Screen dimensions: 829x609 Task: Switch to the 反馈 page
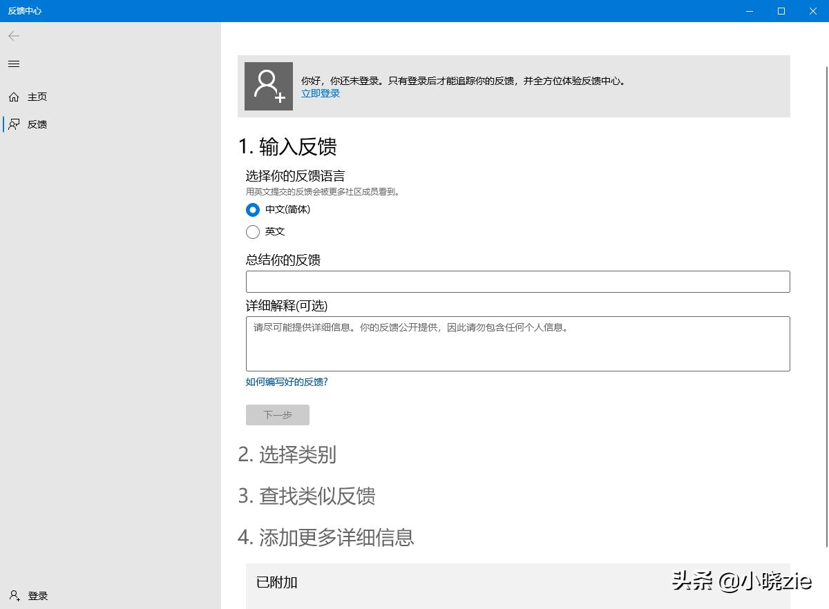[38, 124]
